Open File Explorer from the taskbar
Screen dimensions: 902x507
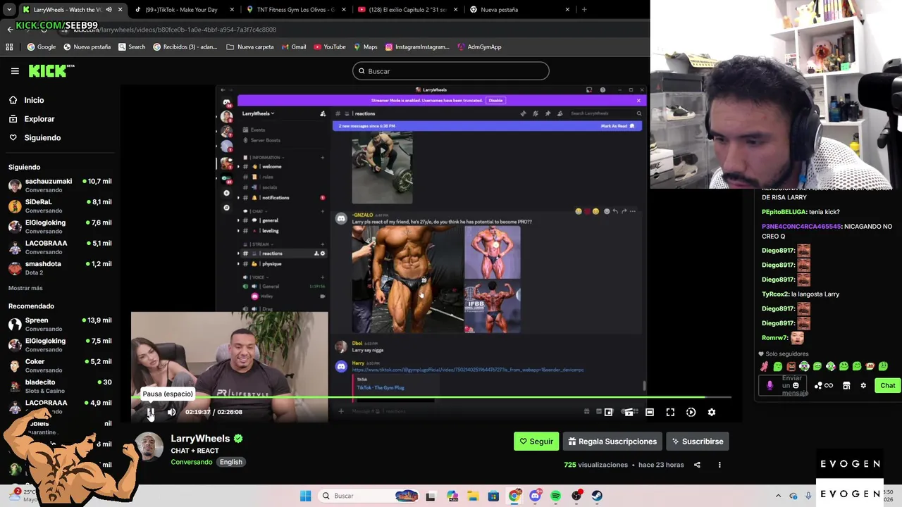point(473,496)
